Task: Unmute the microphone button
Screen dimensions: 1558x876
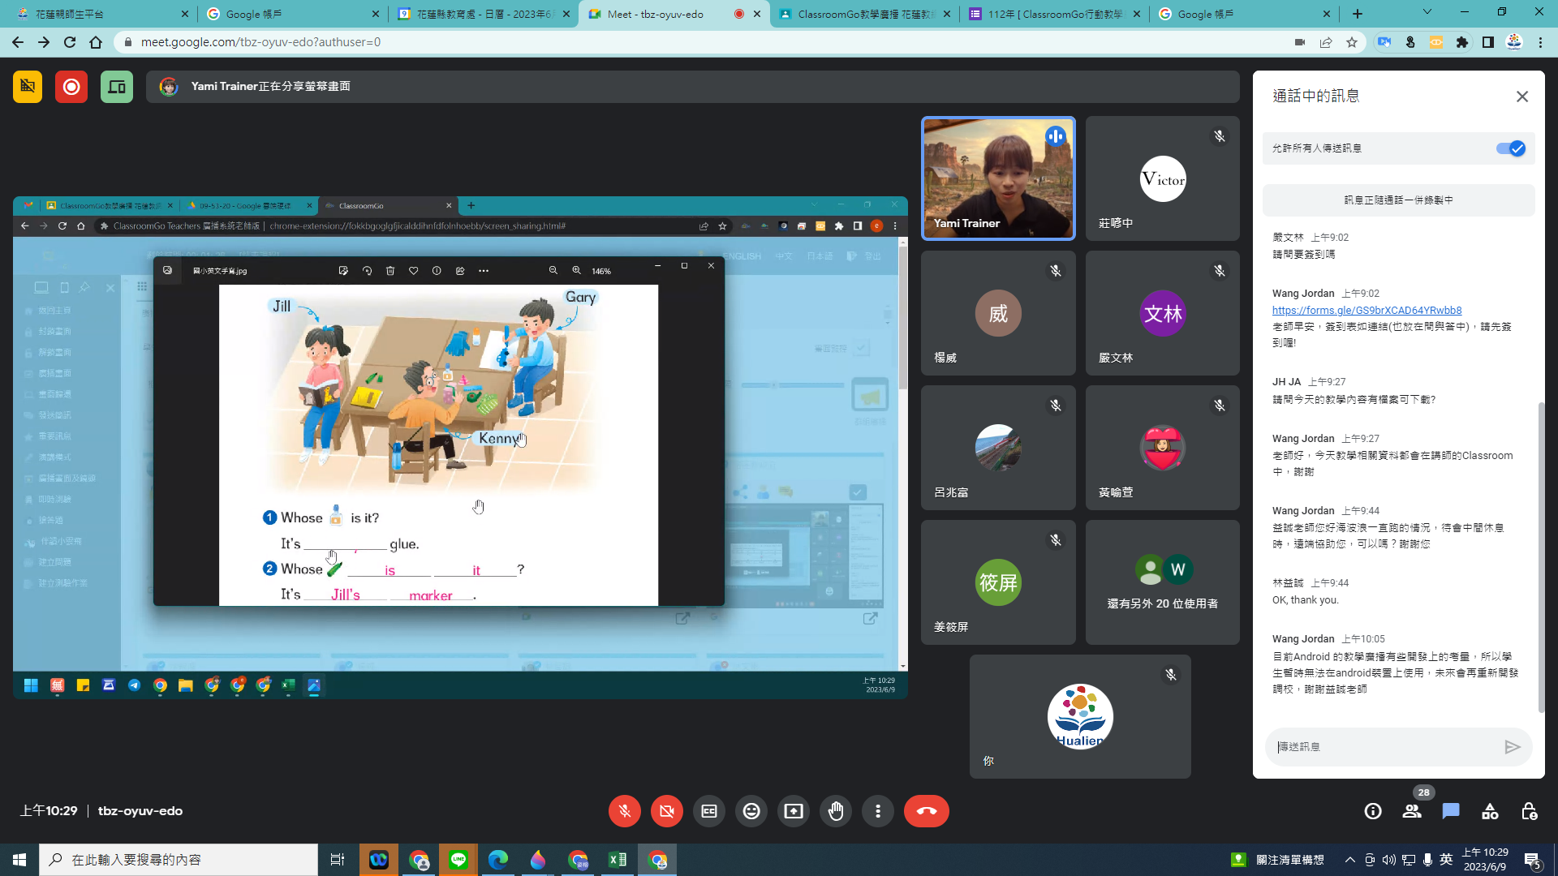Action: point(625,811)
